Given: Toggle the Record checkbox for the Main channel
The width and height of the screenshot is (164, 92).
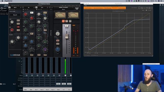Looking at the screenshot, I should (27, 75).
